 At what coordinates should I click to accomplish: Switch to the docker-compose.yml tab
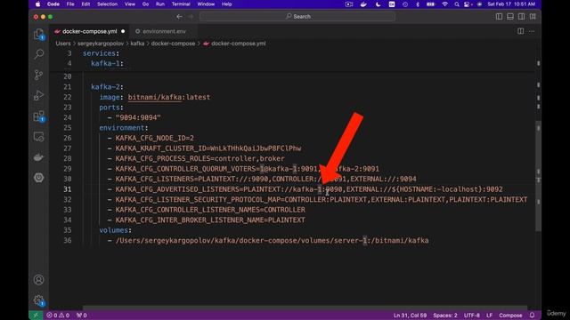coord(90,32)
